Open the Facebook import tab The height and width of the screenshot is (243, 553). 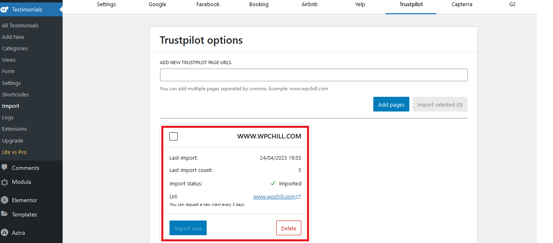coord(208,4)
